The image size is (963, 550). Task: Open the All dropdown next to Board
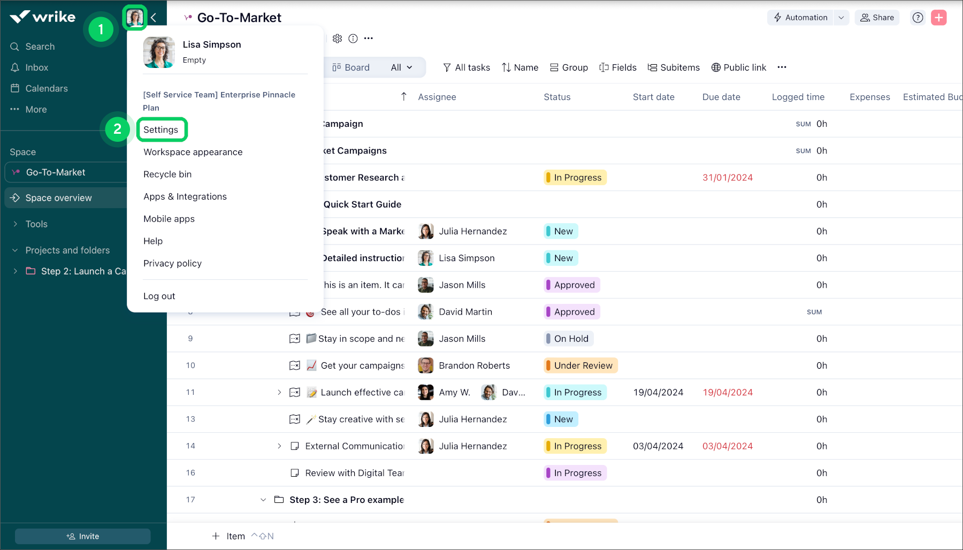[x=401, y=67]
